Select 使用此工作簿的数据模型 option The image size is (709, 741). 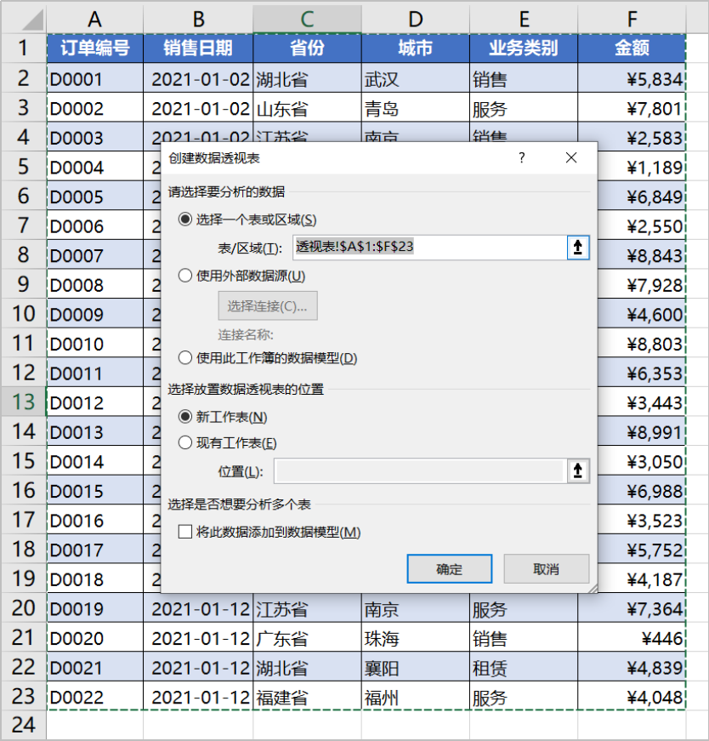[184, 358]
